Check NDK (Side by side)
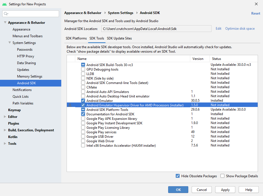This screenshot has height=196, width=263. pos(83,78)
